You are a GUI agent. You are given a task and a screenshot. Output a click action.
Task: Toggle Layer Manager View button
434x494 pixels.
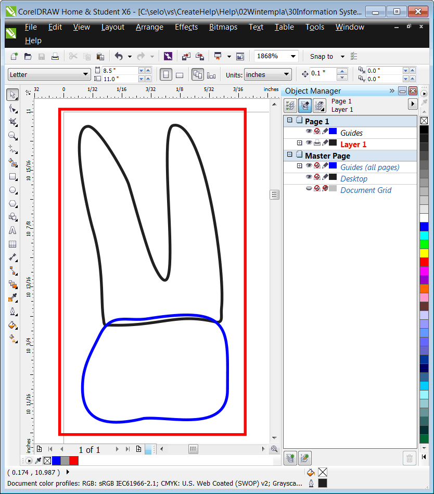pos(320,106)
